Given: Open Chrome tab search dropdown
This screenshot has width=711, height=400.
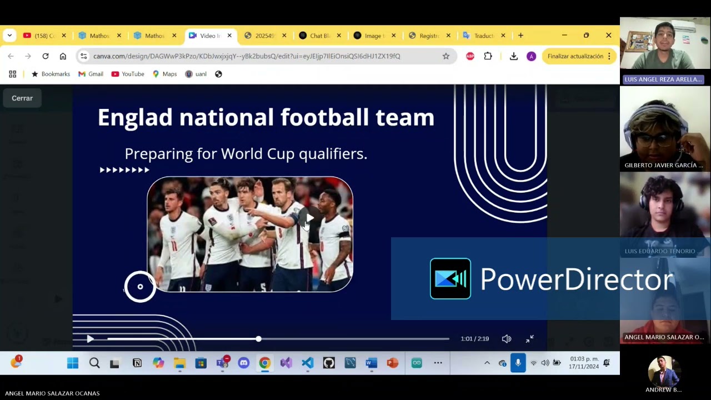Looking at the screenshot, I should pyautogui.click(x=9, y=36).
